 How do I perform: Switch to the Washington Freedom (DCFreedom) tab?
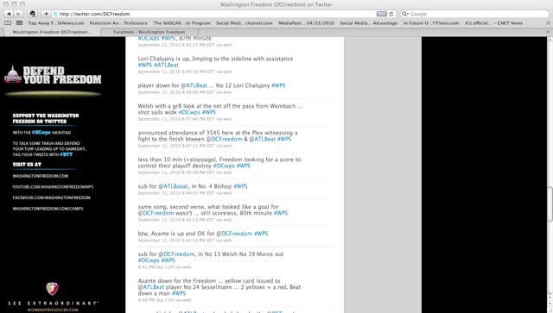point(52,32)
